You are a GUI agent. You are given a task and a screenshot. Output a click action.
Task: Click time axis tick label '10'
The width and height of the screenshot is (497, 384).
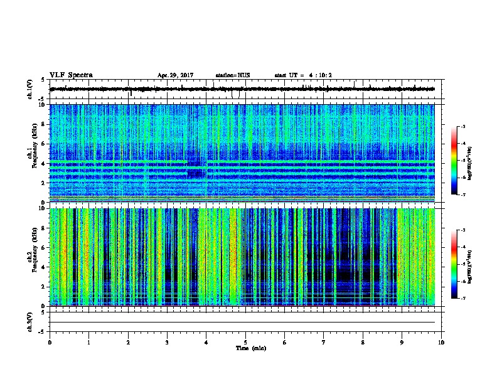(x=441, y=343)
